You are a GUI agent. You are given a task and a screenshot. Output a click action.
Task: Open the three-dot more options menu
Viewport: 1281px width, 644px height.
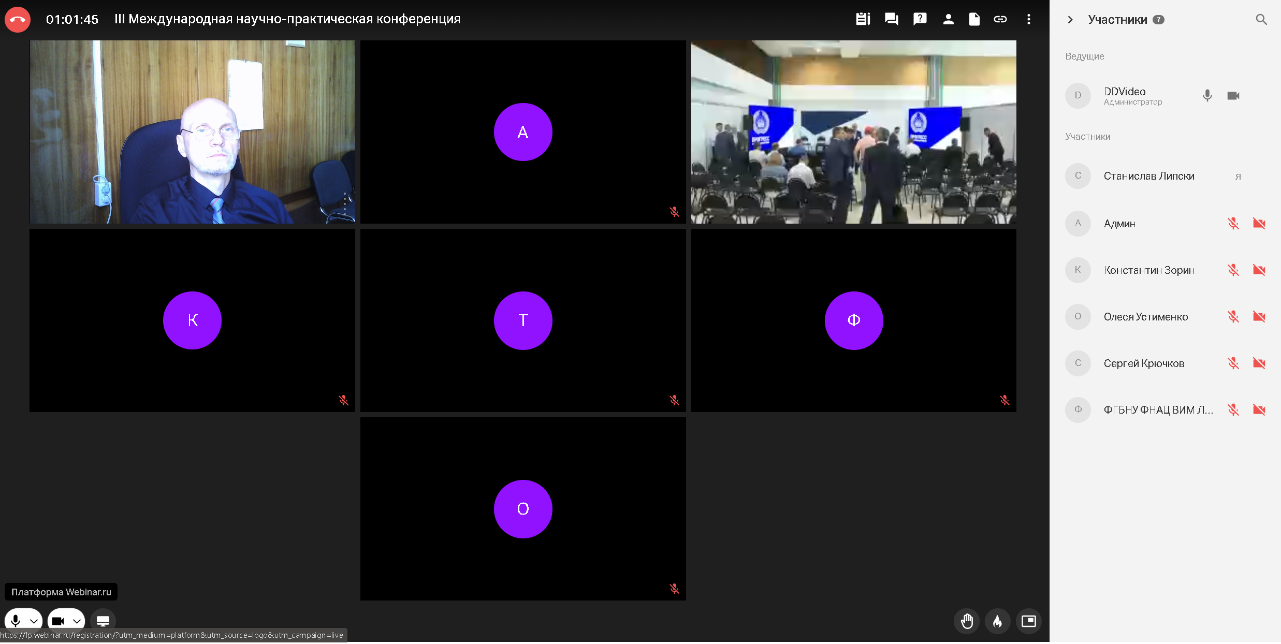tap(1028, 20)
